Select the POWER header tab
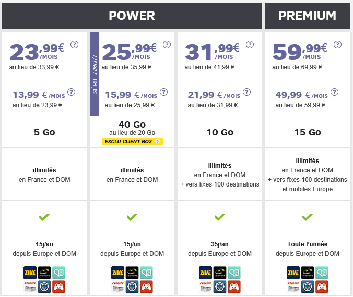Image resolution: width=353 pixels, height=297 pixels. (x=132, y=16)
